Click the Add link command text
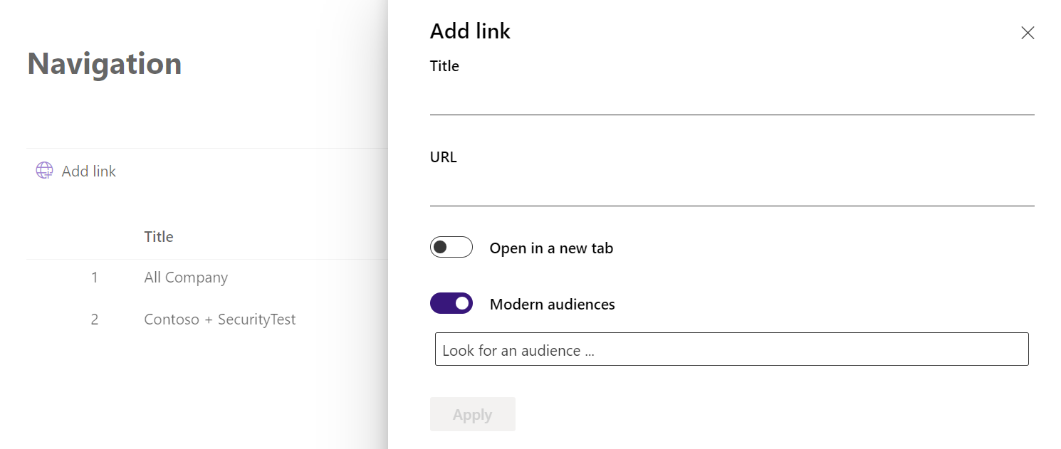This screenshot has width=1061, height=449. point(89,171)
